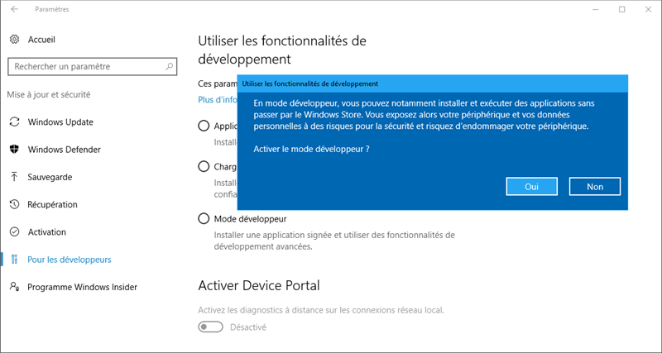Click the back arrow icon in title bar
Image resolution: width=662 pixels, height=353 pixels.
[x=14, y=9]
